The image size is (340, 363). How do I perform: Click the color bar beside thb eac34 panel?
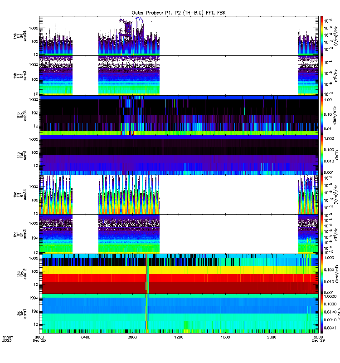[322, 36]
